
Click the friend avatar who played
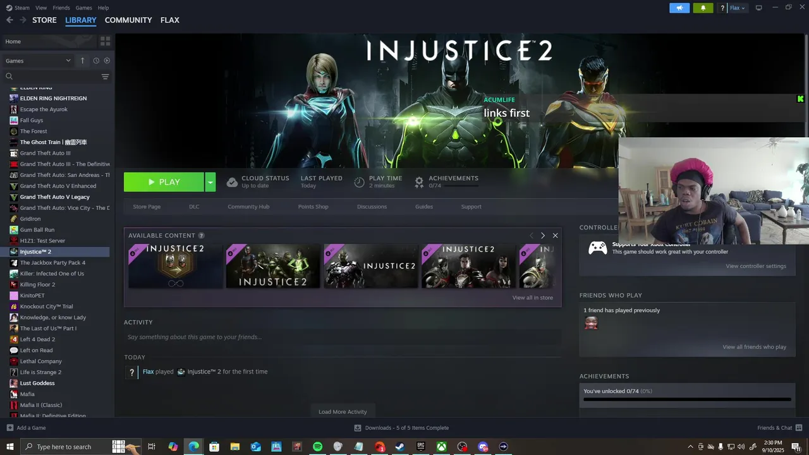click(591, 323)
